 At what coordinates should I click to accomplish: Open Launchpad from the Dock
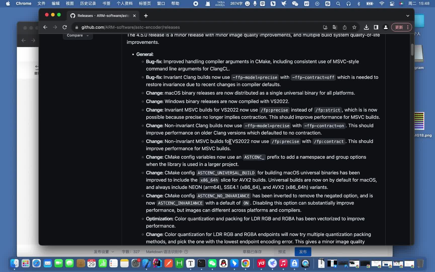click(25, 263)
